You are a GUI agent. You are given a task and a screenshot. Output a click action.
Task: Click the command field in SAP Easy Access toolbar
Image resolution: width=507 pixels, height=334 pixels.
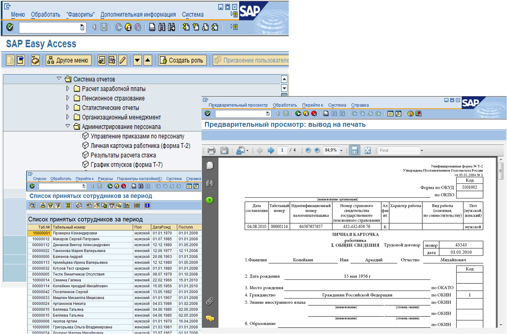52,27
